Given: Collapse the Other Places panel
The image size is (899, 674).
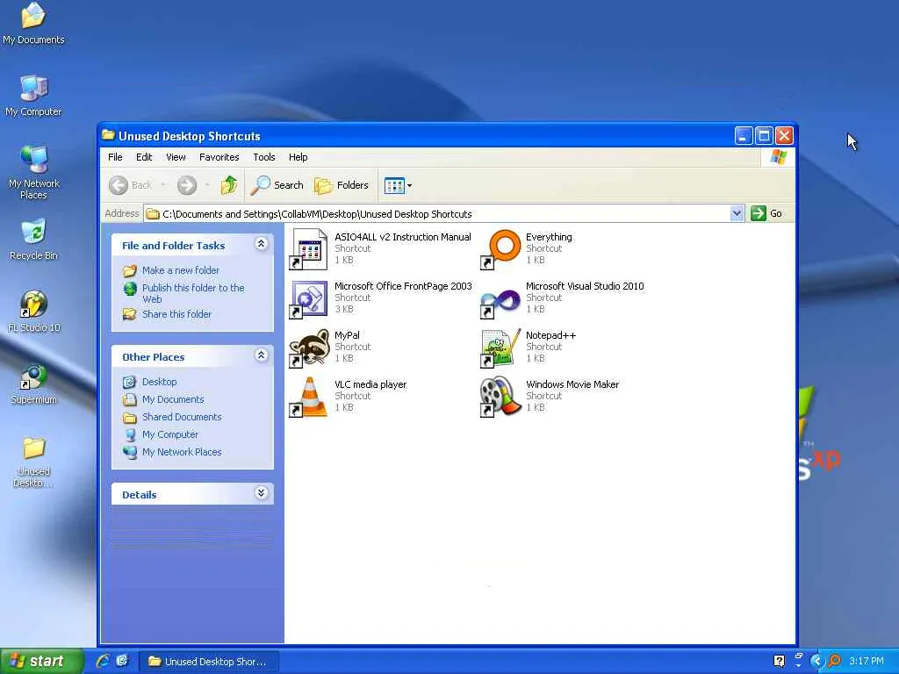Looking at the screenshot, I should click(261, 355).
